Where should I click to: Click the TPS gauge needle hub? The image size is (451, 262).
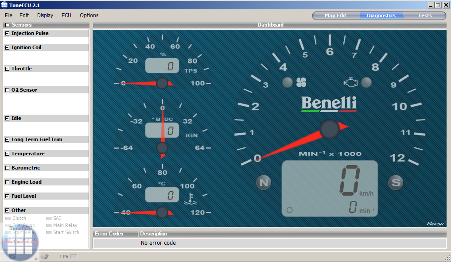pyautogui.click(x=162, y=83)
